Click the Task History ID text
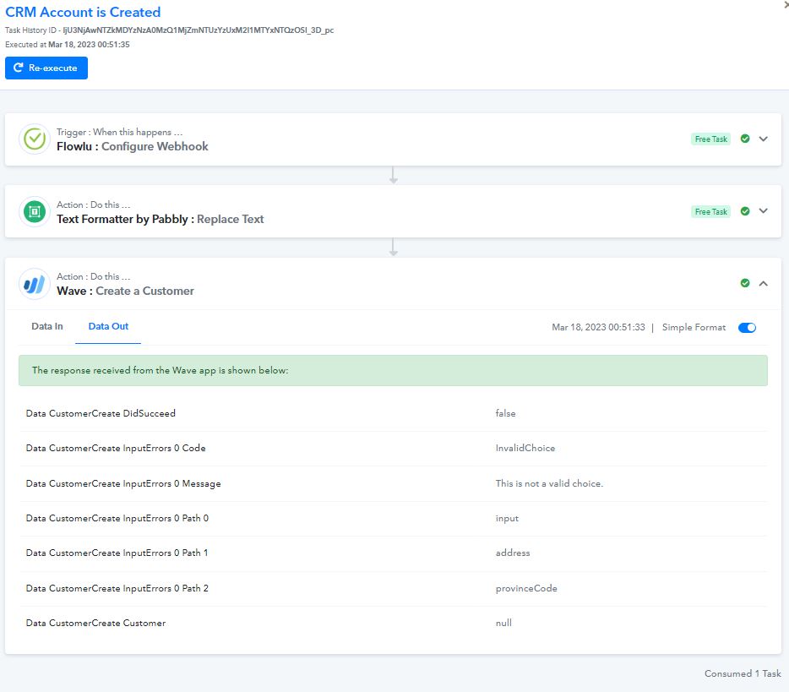Screen dimensions: 789x692 click(x=170, y=30)
